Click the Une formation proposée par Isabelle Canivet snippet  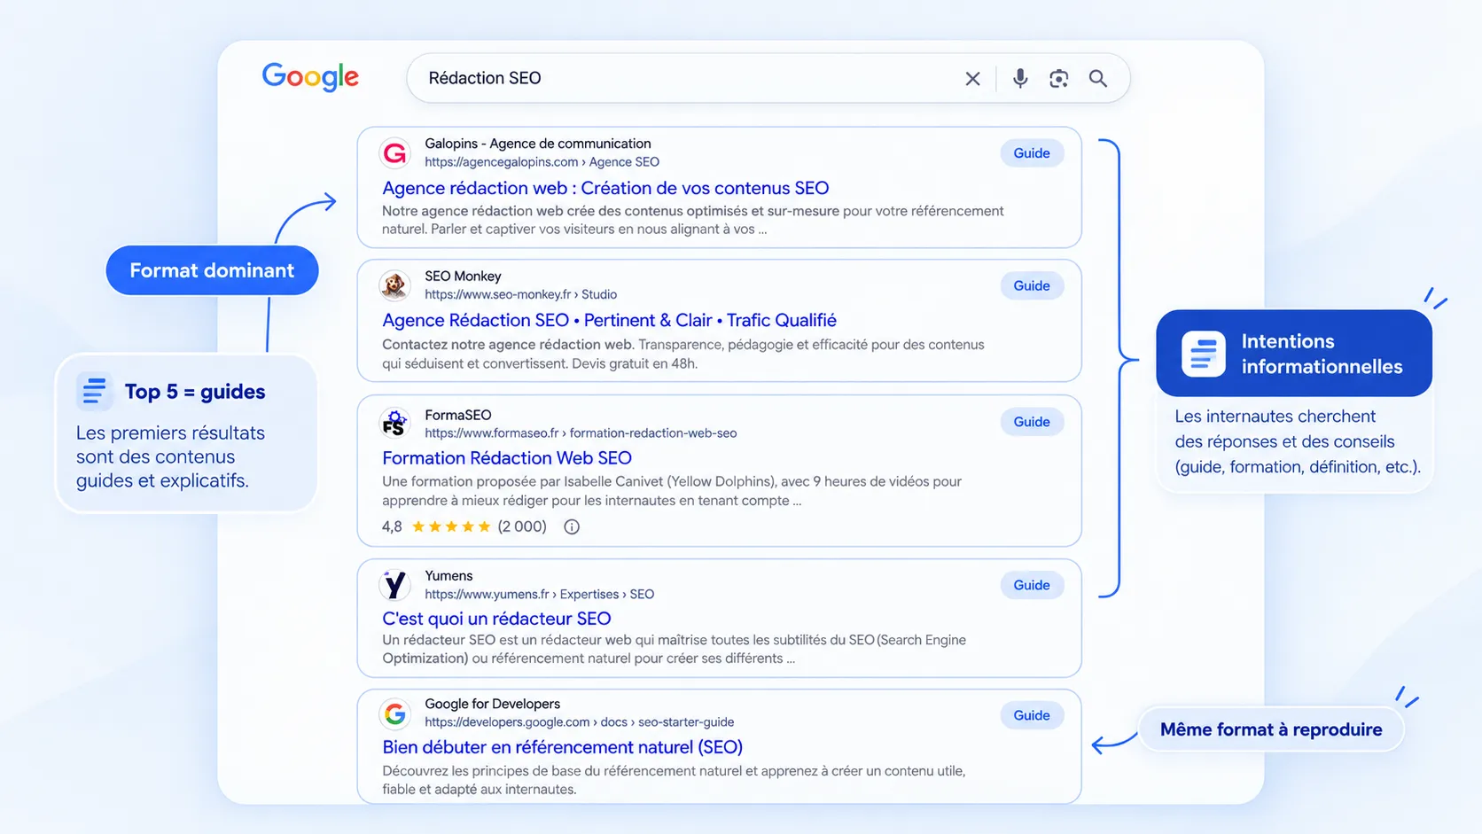pyautogui.click(x=671, y=491)
